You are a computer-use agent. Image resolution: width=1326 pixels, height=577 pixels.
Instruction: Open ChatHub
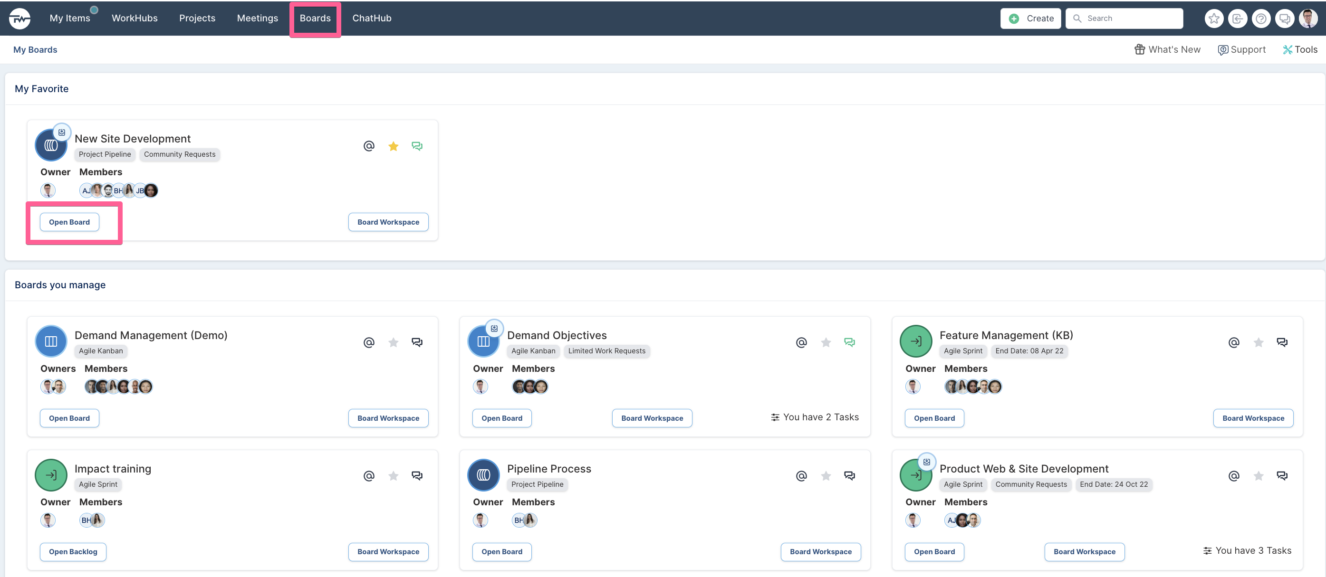(372, 18)
